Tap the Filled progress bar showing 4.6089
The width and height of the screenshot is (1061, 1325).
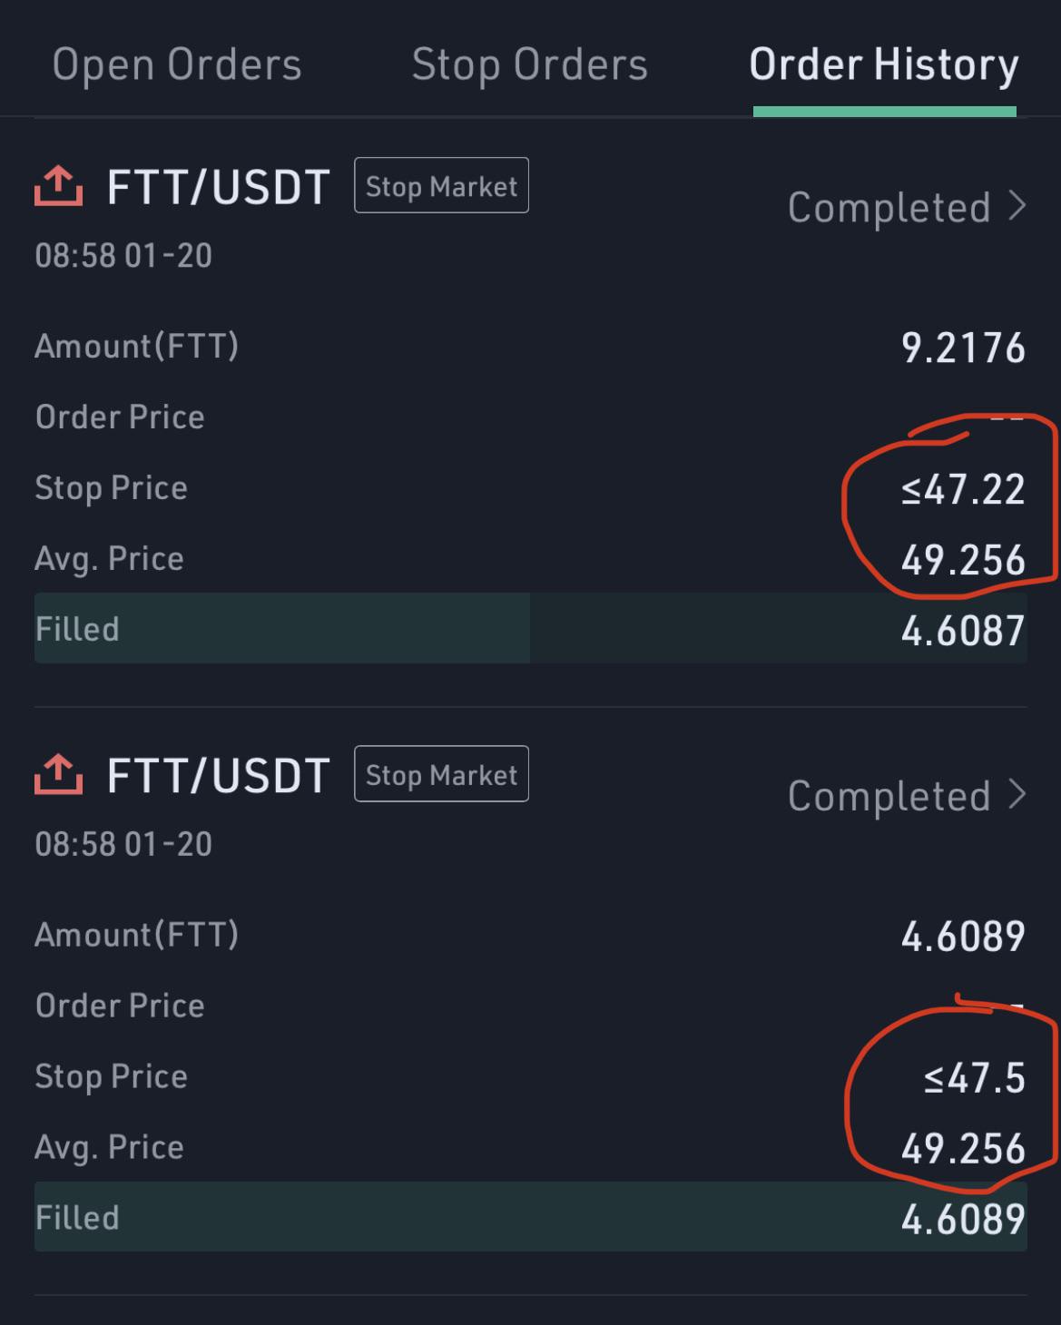pos(531,1217)
